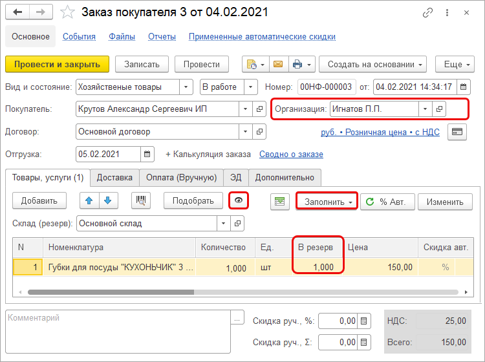
Task: Open the Файлы section
Action: 122,36
